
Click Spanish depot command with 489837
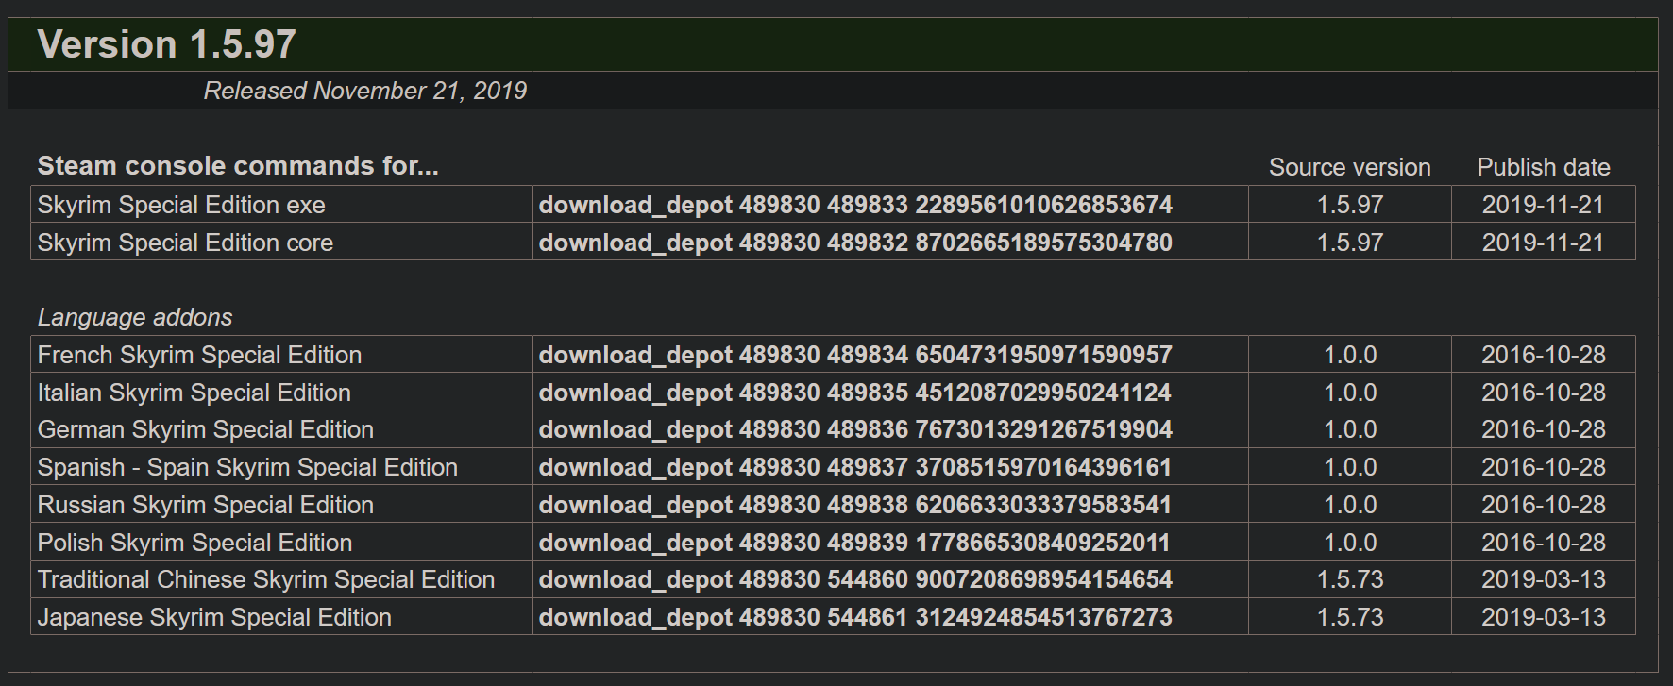855,467
